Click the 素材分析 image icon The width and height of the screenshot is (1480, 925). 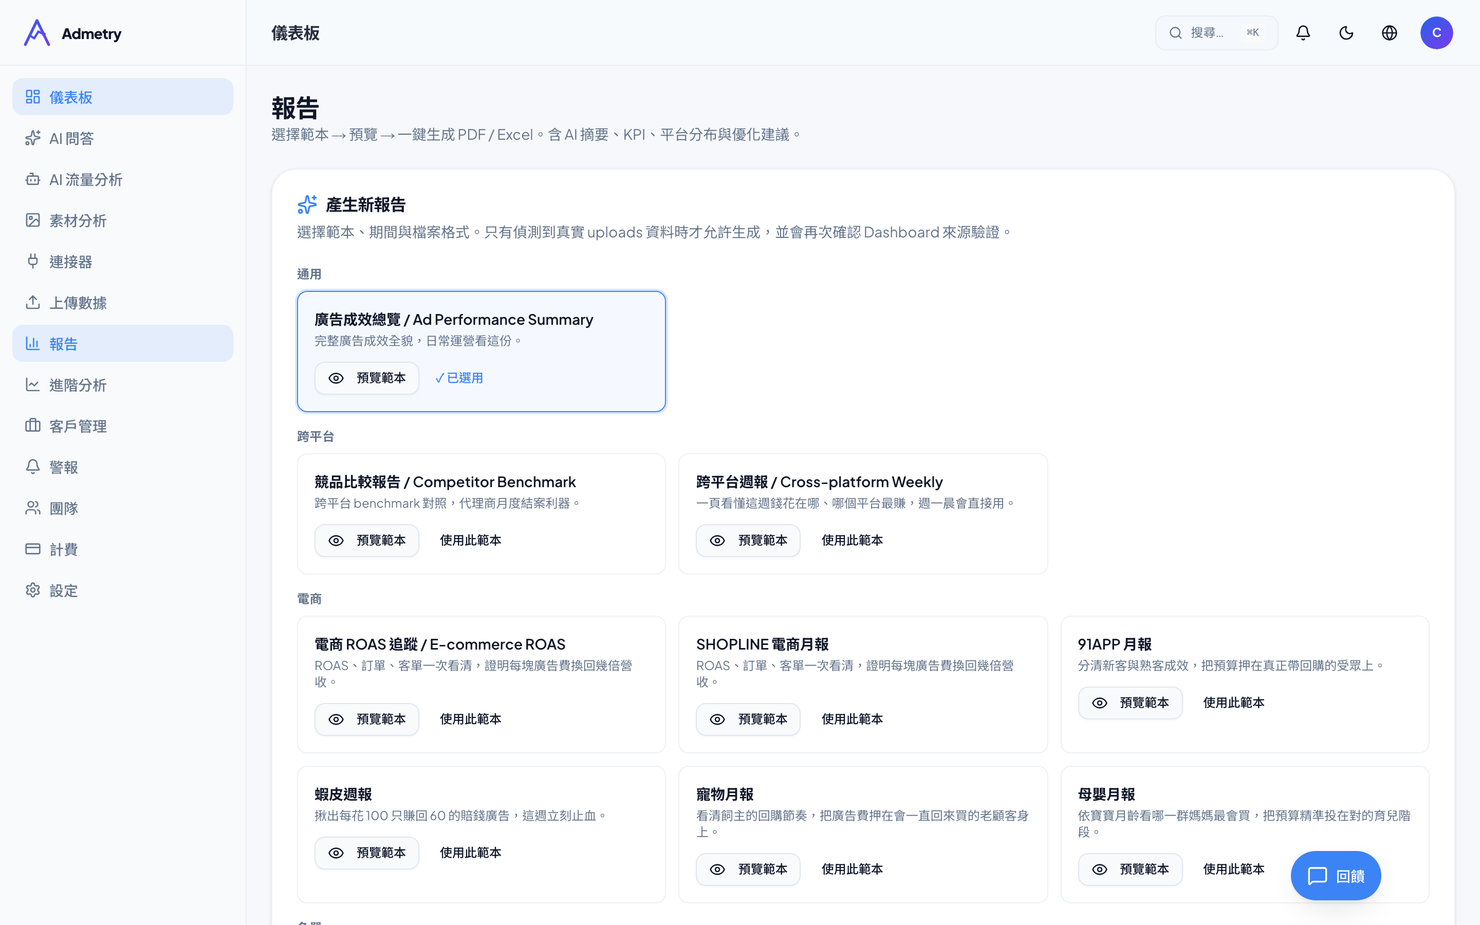[x=33, y=220]
